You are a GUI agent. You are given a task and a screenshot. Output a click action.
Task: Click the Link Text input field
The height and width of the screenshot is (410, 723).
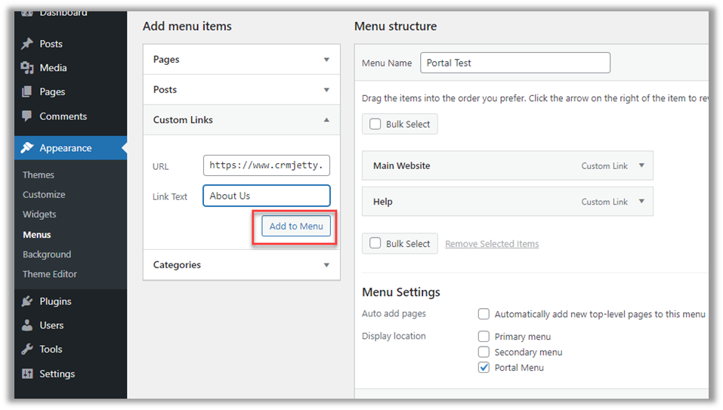coord(266,196)
